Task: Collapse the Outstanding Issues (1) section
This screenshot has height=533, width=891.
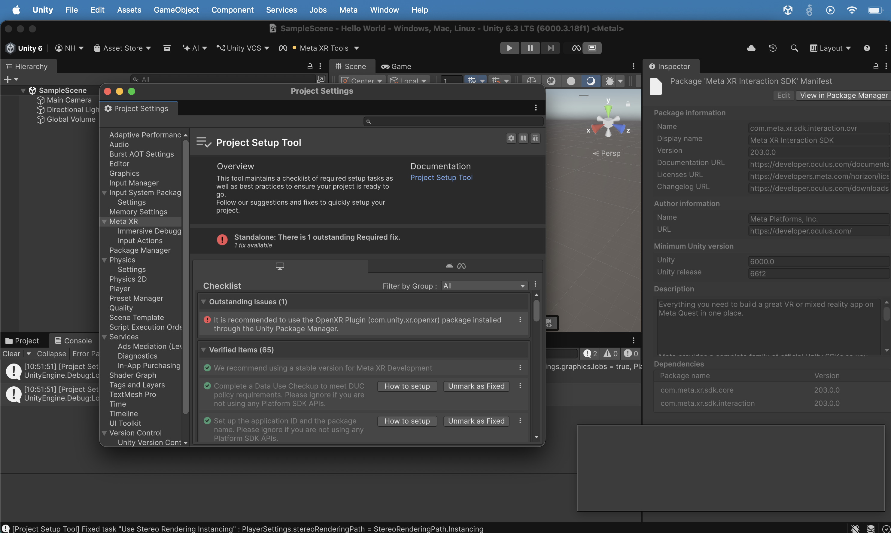Action: [x=203, y=302]
